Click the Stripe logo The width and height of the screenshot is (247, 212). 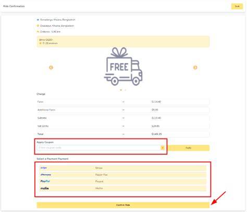click(44, 168)
